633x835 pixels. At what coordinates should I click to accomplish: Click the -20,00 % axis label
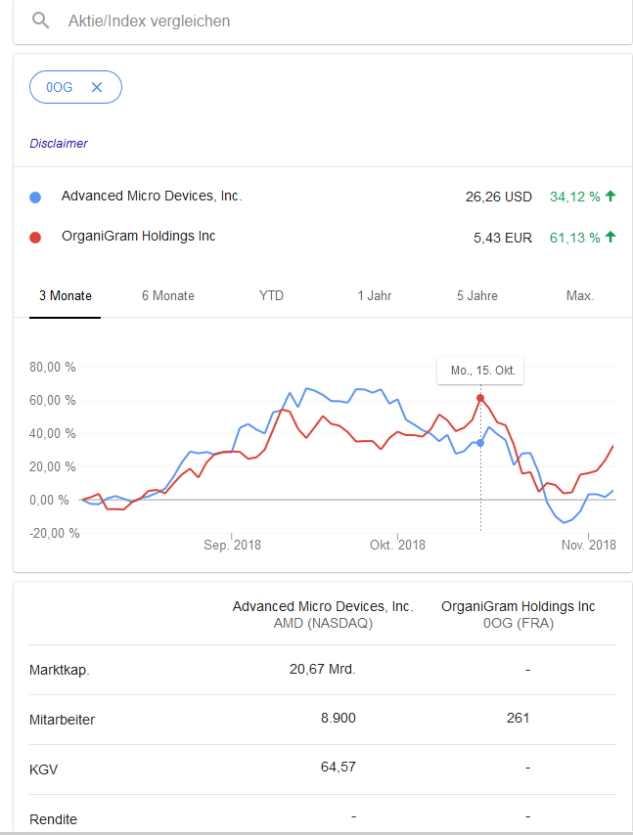[x=55, y=533]
